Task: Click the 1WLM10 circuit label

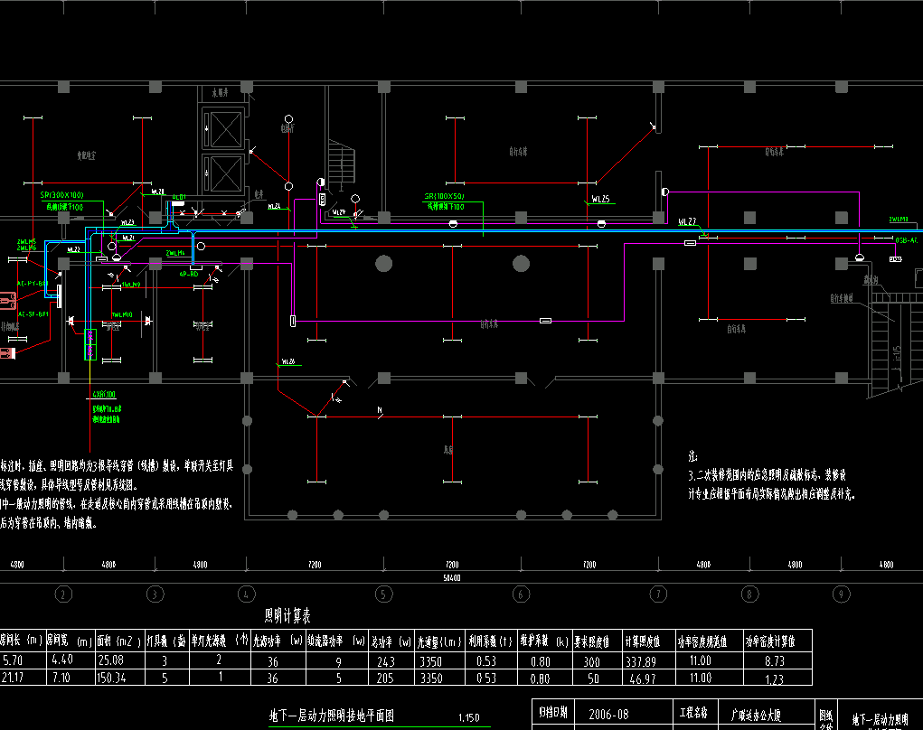Action: tap(122, 314)
